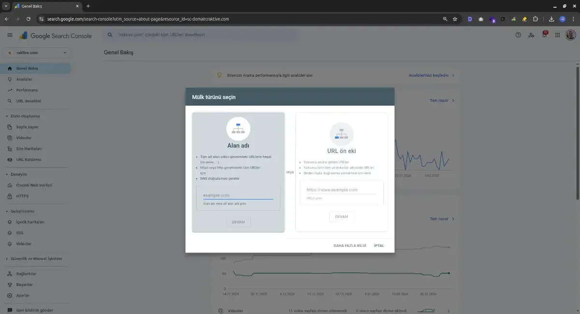Click DEVAM under the Alan adı card
Screen dimensions: 580x314
click(x=238, y=222)
